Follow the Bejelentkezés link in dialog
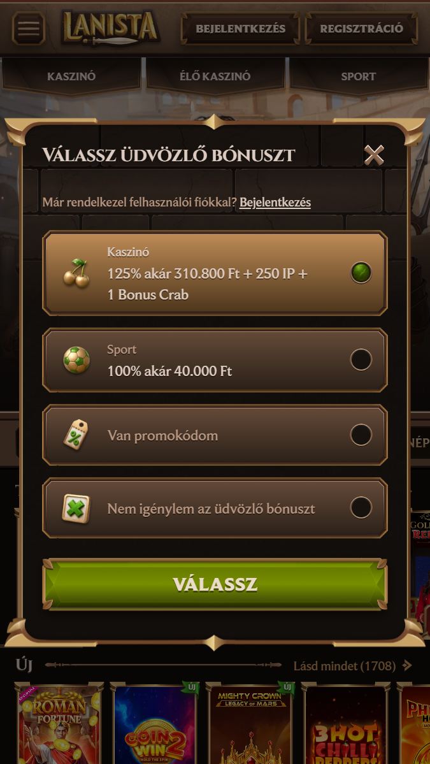This screenshot has width=430, height=764. 275,202
